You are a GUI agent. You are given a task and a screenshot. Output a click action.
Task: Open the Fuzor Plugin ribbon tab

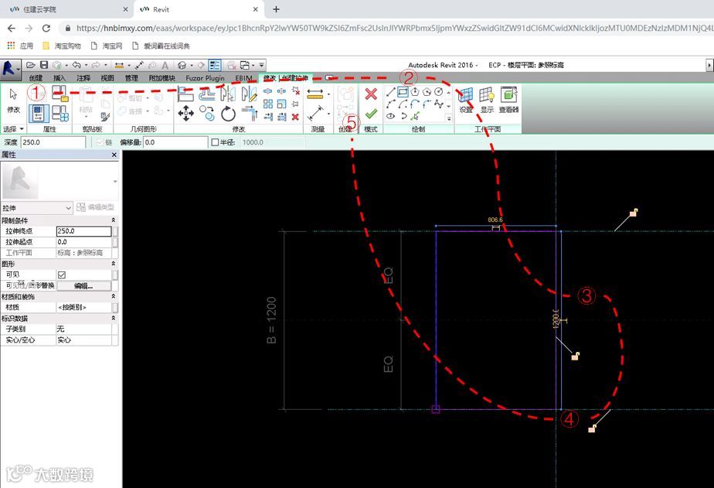pos(205,78)
